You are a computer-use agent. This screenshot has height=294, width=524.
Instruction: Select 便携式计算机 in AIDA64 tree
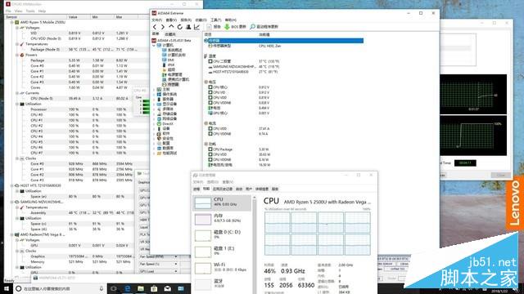coord(176,80)
